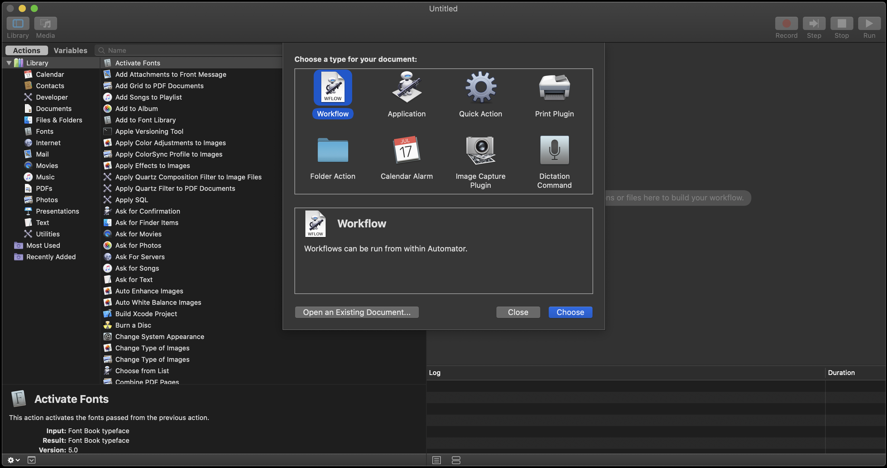Pick the Folder Action document type
The image size is (887, 468).
point(333,150)
